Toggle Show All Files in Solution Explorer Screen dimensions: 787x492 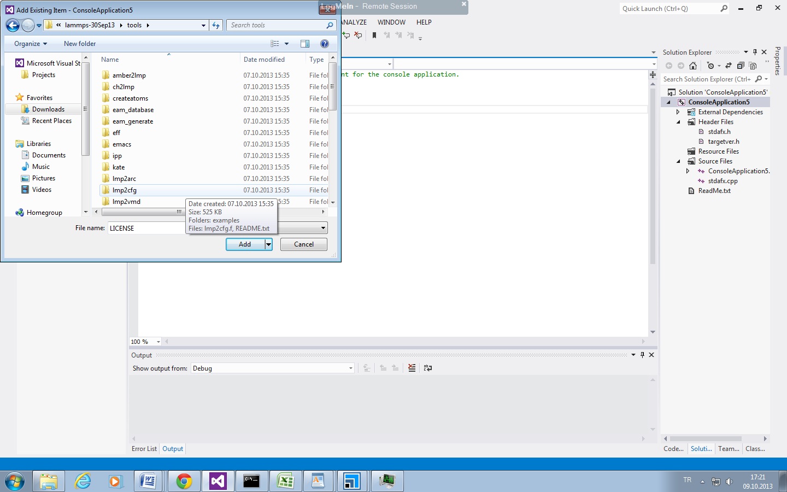tap(753, 66)
